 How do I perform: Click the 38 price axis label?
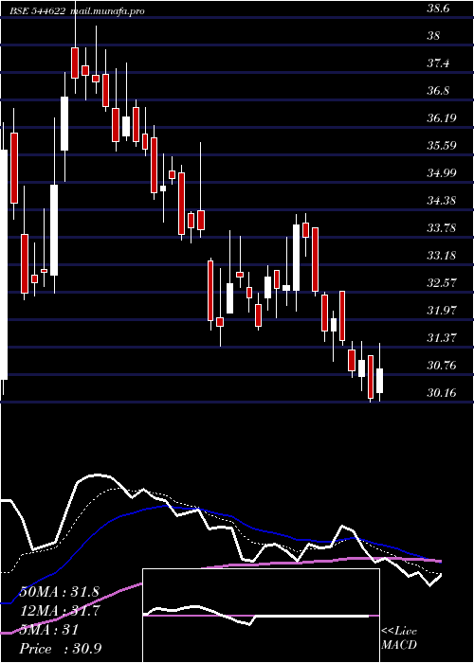pyautogui.click(x=433, y=36)
